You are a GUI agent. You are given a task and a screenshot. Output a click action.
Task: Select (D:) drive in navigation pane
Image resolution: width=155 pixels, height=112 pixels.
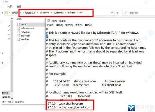click(x=6, y=97)
